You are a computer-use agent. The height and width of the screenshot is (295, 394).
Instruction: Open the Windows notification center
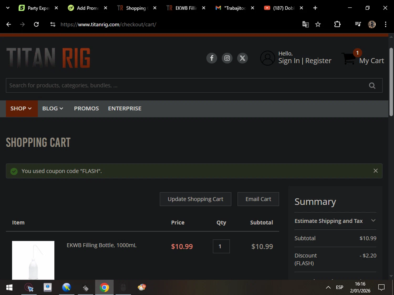click(x=381, y=287)
